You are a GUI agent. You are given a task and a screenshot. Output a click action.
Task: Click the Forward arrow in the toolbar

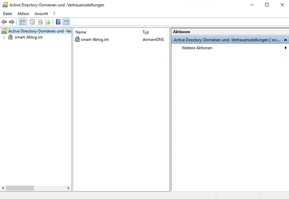click(12, 22)
